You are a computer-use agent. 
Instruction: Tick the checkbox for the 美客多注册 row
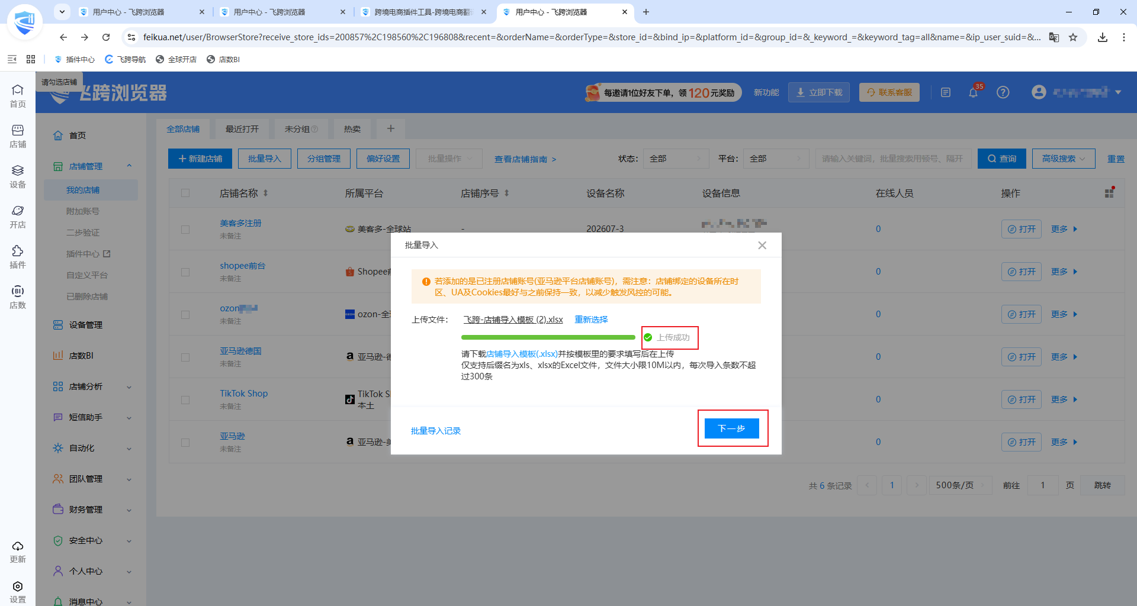point(185,229)
